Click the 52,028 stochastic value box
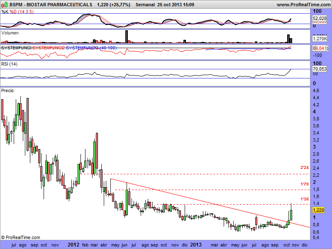The width and height of the screenshot is (332, 249). pyautogui.click(x=320, y=18)
